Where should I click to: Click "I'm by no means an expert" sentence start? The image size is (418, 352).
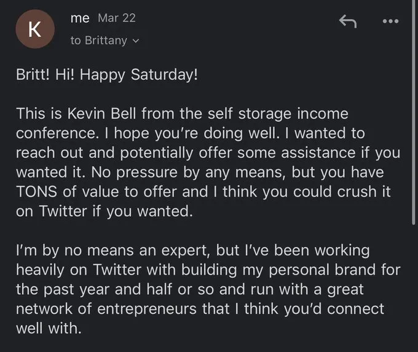[111, 251]
